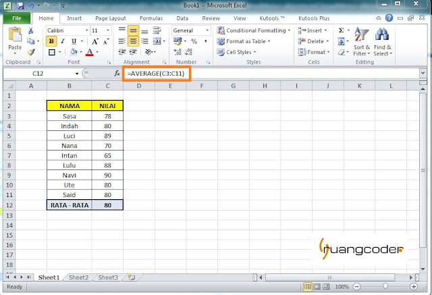This screenshot has height=295, width=432.
Task: Apply the Fill Color bucket
Action: pyautogui.click(x=74, y=52)
